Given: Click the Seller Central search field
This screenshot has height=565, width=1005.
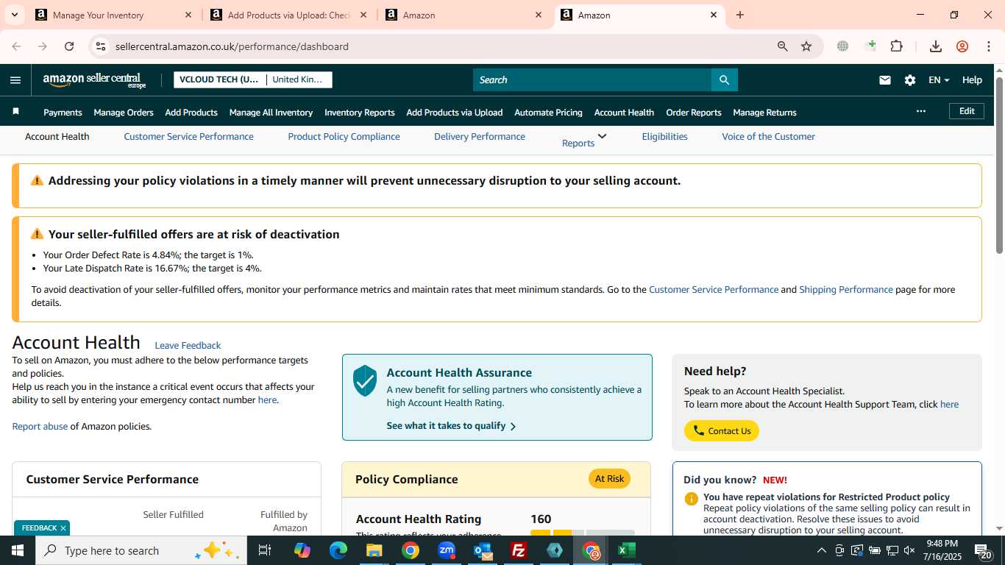Looking at the screenshot, I should 592,79.
